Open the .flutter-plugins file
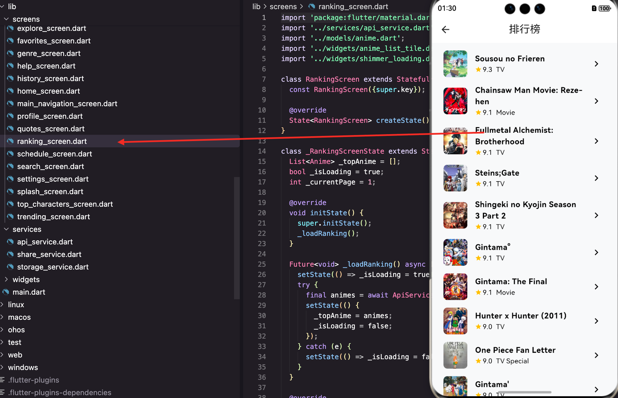The width and height of the screenshot is (618, 398). tap(33, 380)
